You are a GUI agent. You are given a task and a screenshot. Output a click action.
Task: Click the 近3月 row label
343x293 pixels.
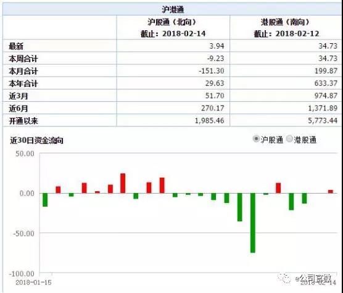[x=19, y=96]
